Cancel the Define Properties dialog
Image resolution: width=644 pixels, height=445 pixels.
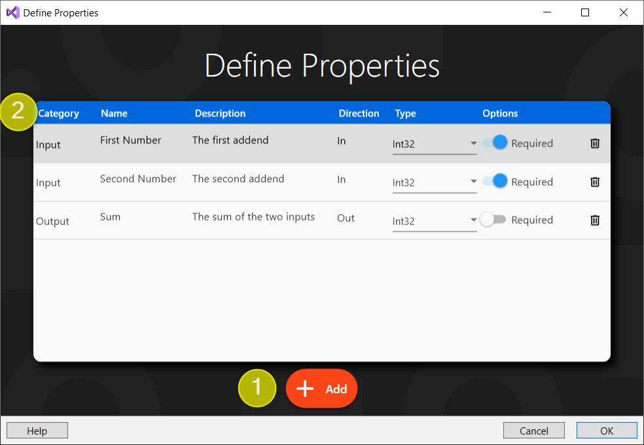point(533,431)
